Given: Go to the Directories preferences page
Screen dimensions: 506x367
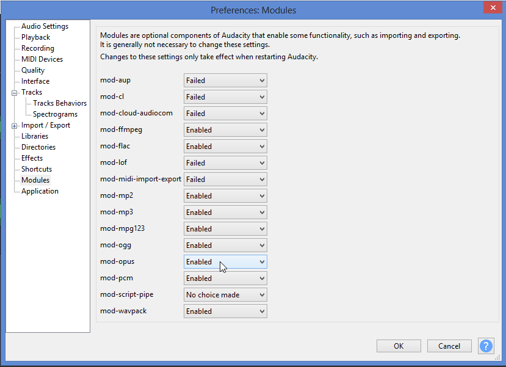Looking at the screenshot, I should pyautogui.click(x=38, y=147).
